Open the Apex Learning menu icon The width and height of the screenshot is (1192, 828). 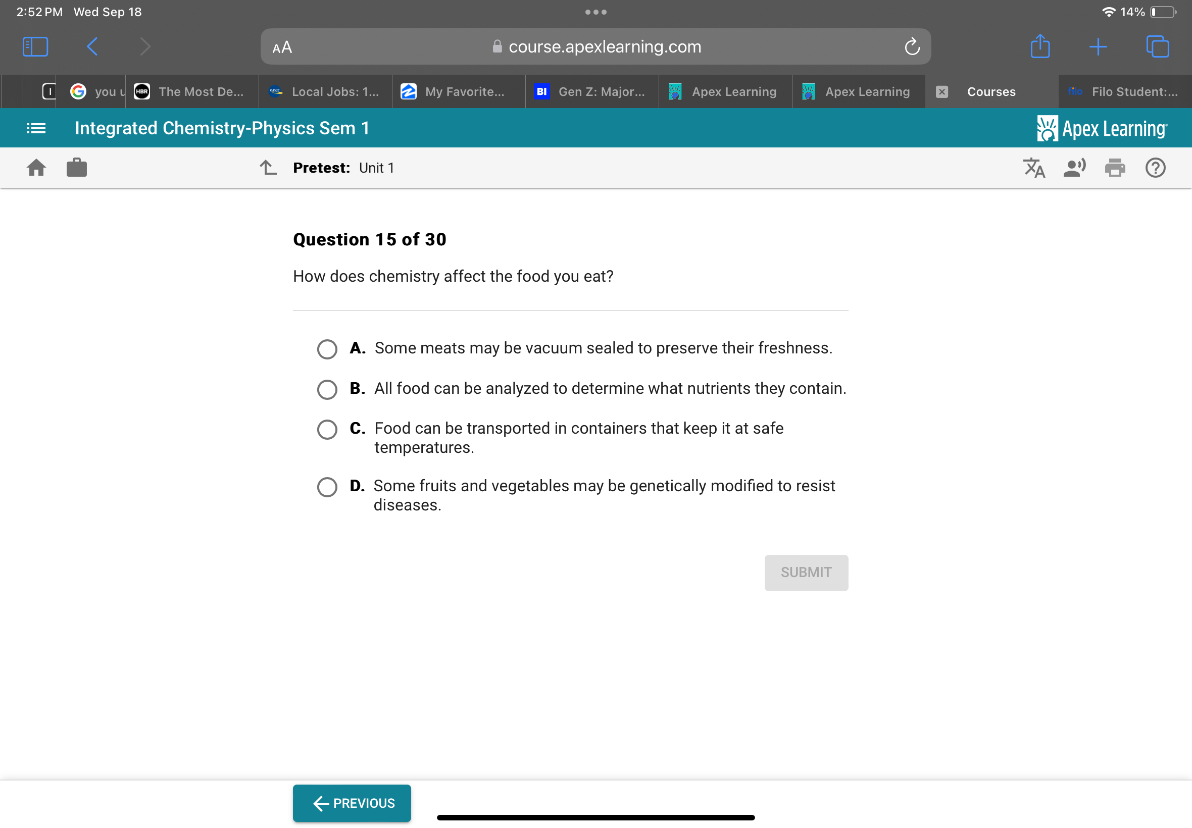[36, 128]
